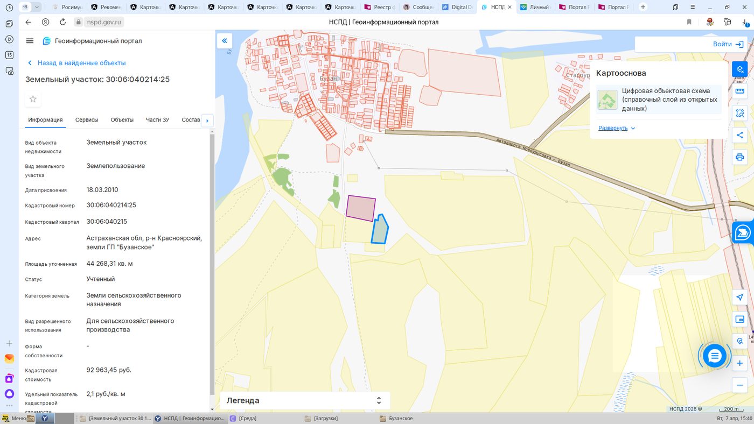Switch to the Объекты tab
This screenshot has height=424, width=754.
(x=122, y=119)
